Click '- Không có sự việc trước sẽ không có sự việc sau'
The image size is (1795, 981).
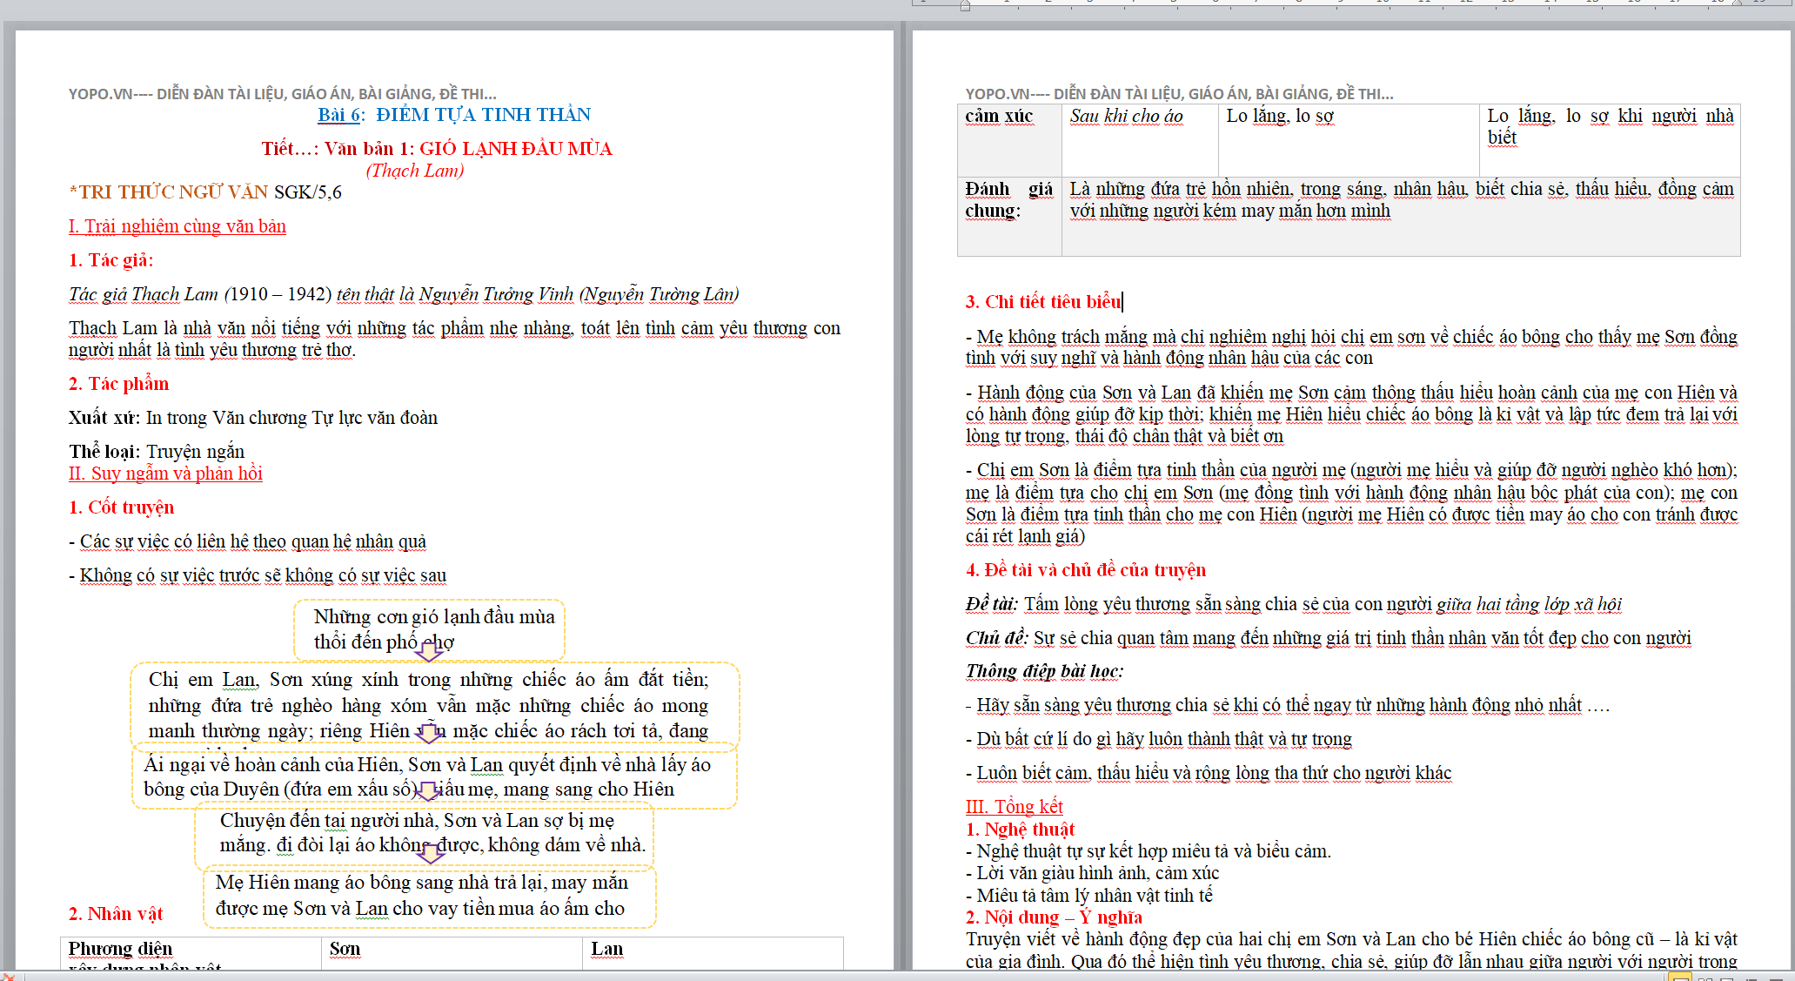(x=258, y=575)
